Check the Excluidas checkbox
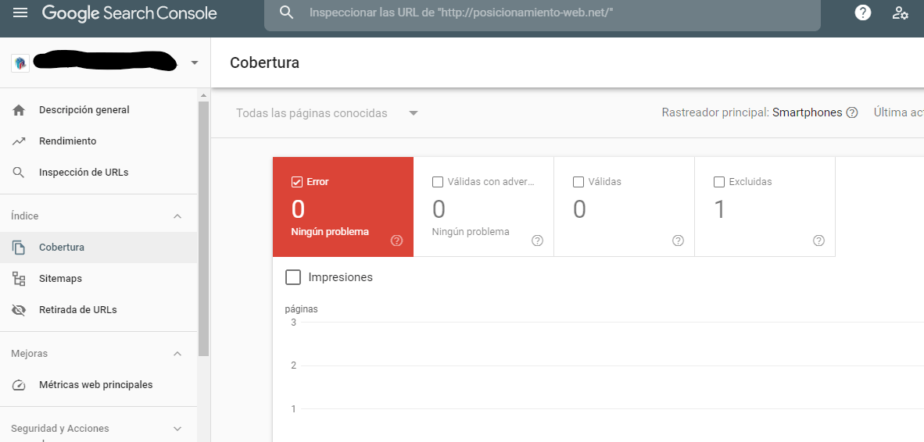 (x=719, y=182)
